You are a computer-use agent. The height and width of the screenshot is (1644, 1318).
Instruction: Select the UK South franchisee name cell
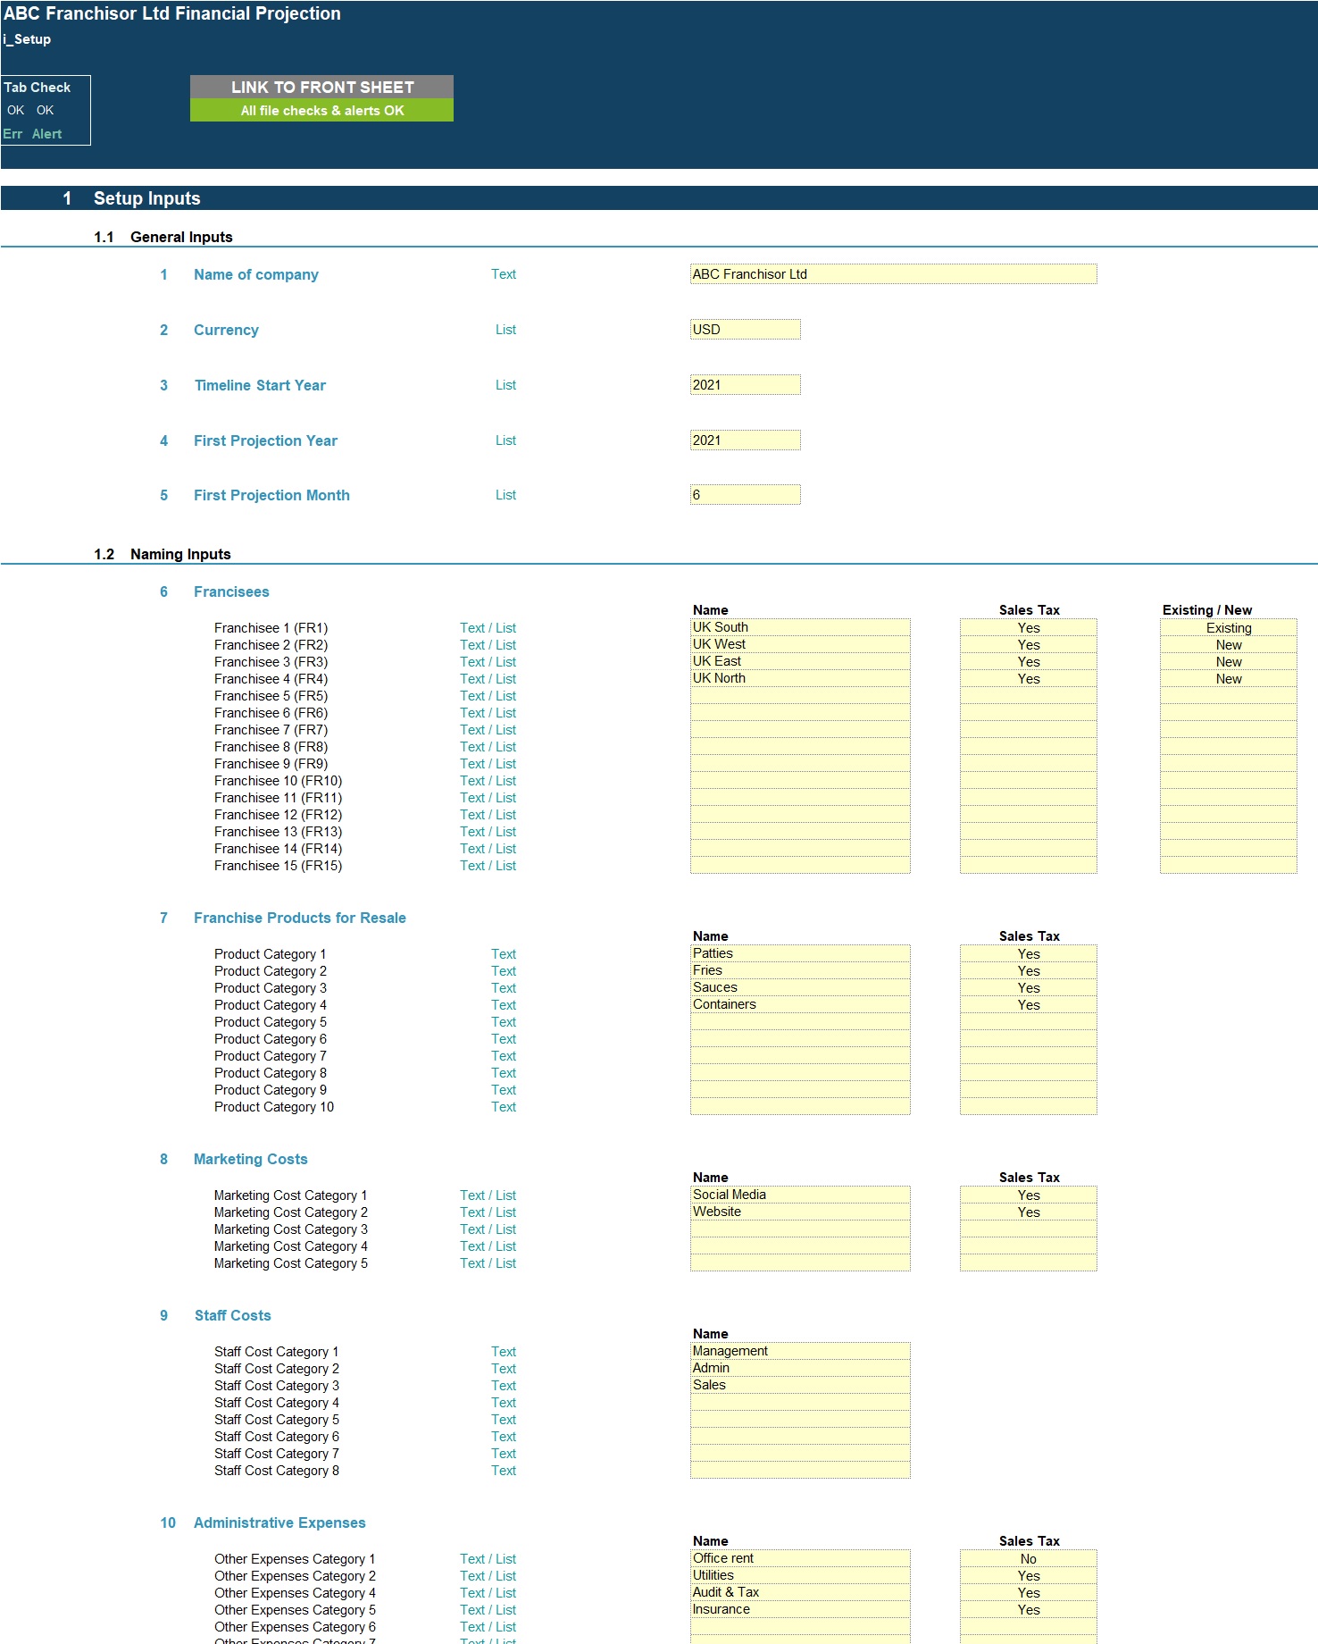pyautogui.click(x=800, y=627)
